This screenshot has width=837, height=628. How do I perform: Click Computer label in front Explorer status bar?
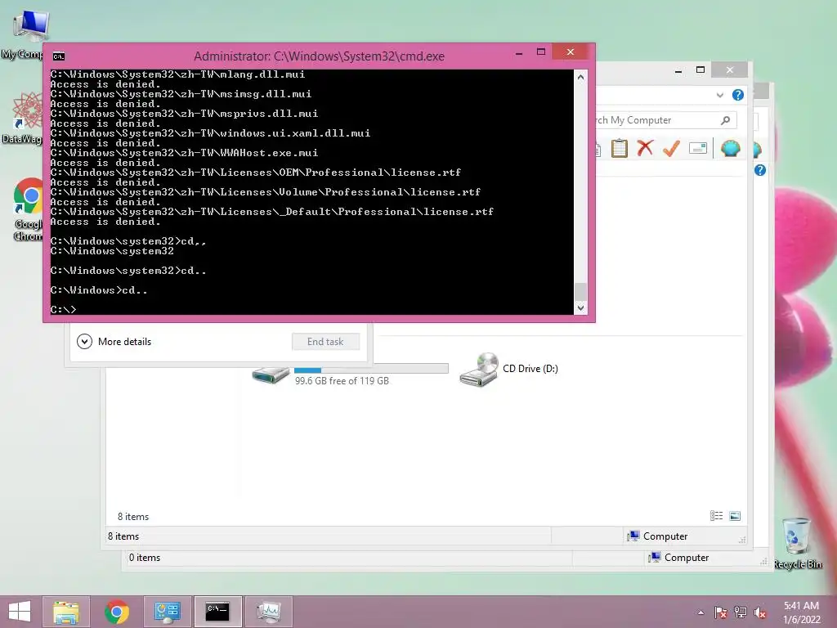665,536
